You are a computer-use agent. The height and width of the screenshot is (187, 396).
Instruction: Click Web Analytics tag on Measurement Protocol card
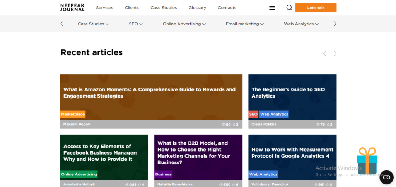point(263,174)
